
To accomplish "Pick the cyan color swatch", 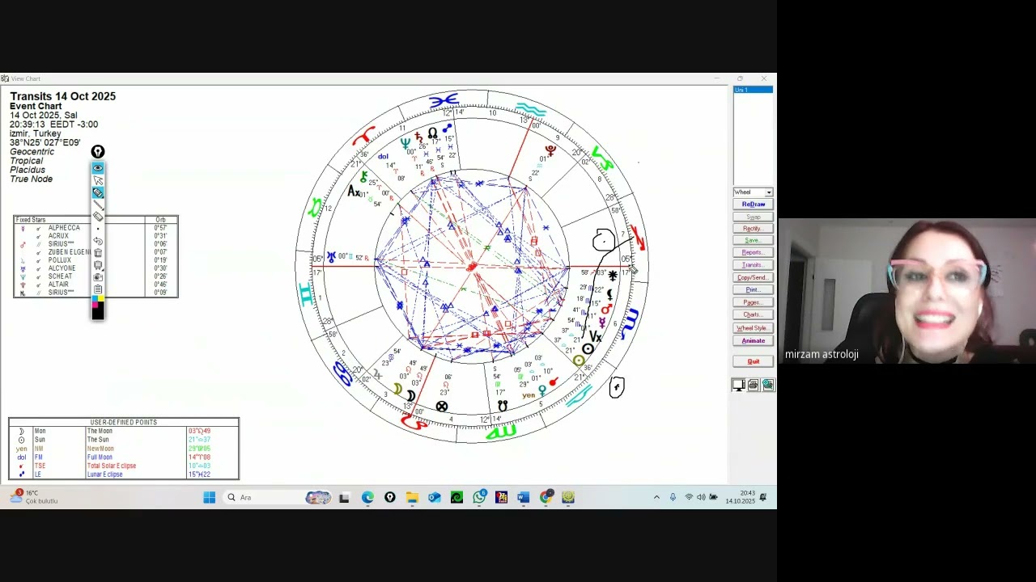I will (95, 299).
